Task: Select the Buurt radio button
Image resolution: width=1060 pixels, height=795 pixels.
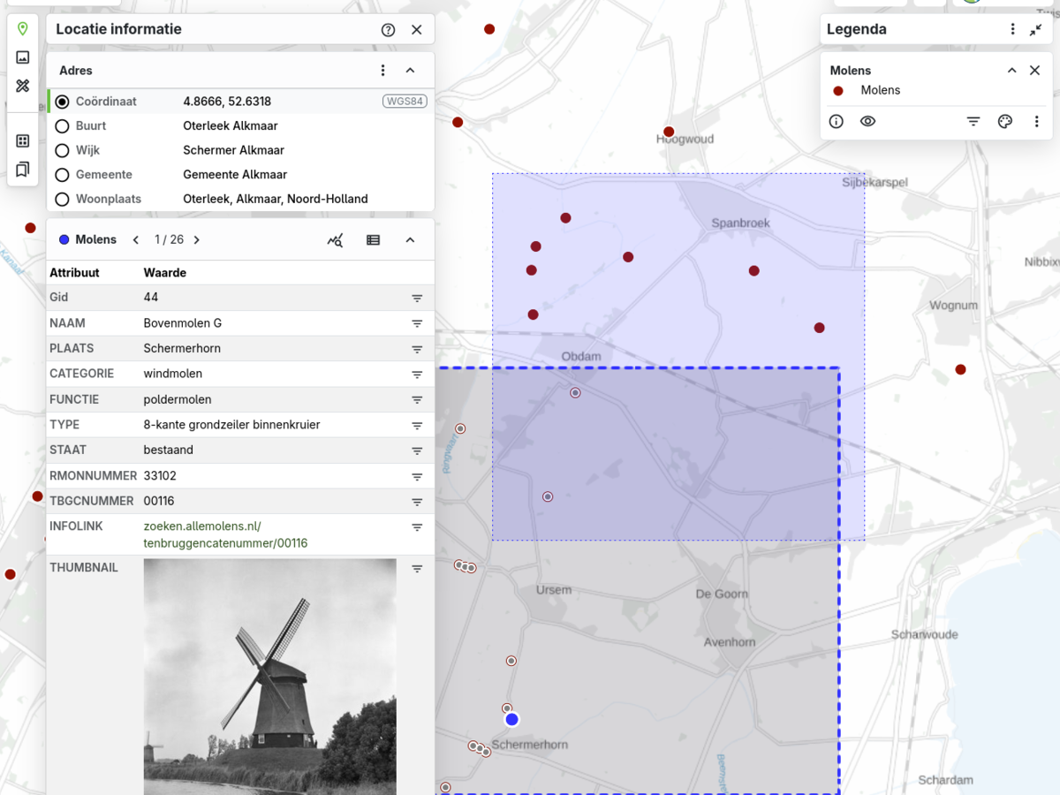Action: (62, 126)
